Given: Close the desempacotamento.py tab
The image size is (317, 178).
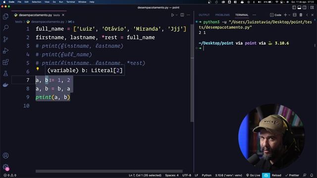Looking at the screenshot, I should pyautogui.click(x=63, y=15).
